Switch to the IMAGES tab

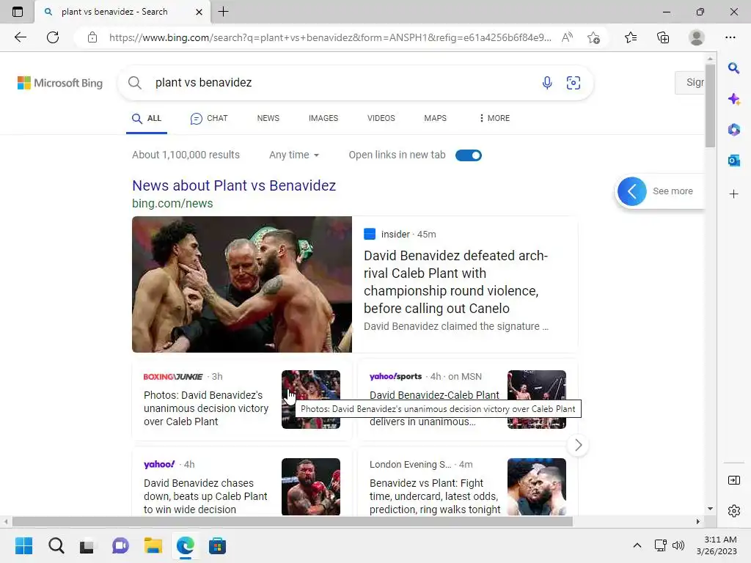[323, 118]
